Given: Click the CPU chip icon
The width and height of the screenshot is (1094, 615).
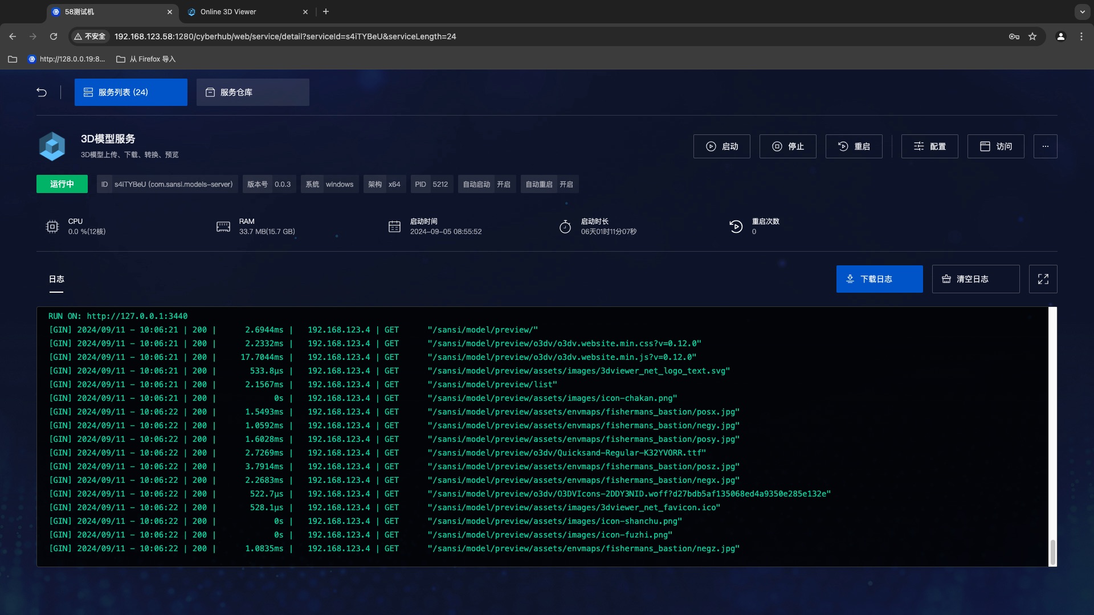Looking at the screenshot, I should click(52, 227).
